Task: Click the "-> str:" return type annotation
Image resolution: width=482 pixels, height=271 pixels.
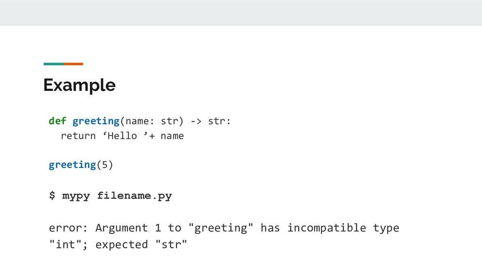Action: [210, 121]
